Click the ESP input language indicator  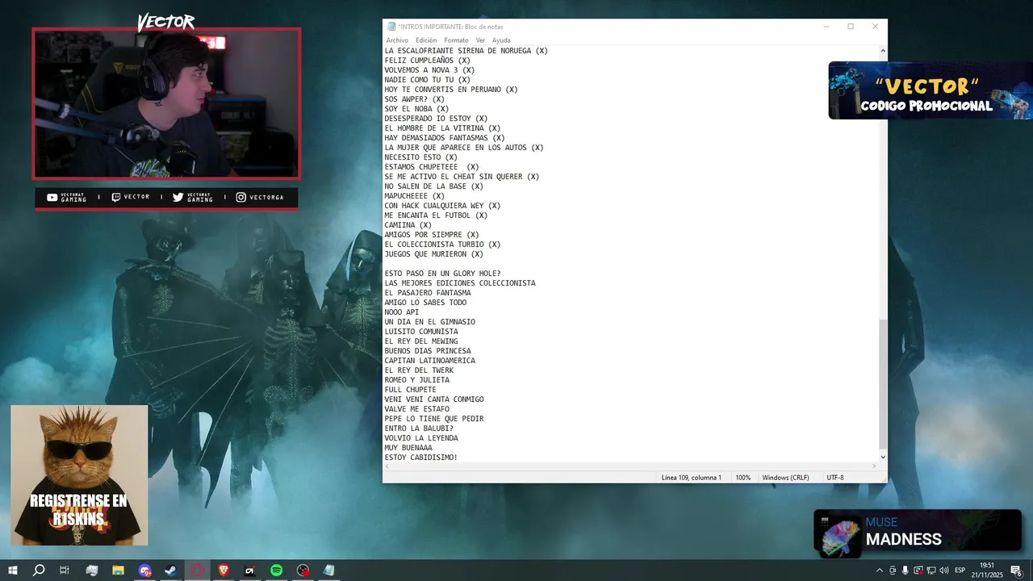[x=960, y=571]
